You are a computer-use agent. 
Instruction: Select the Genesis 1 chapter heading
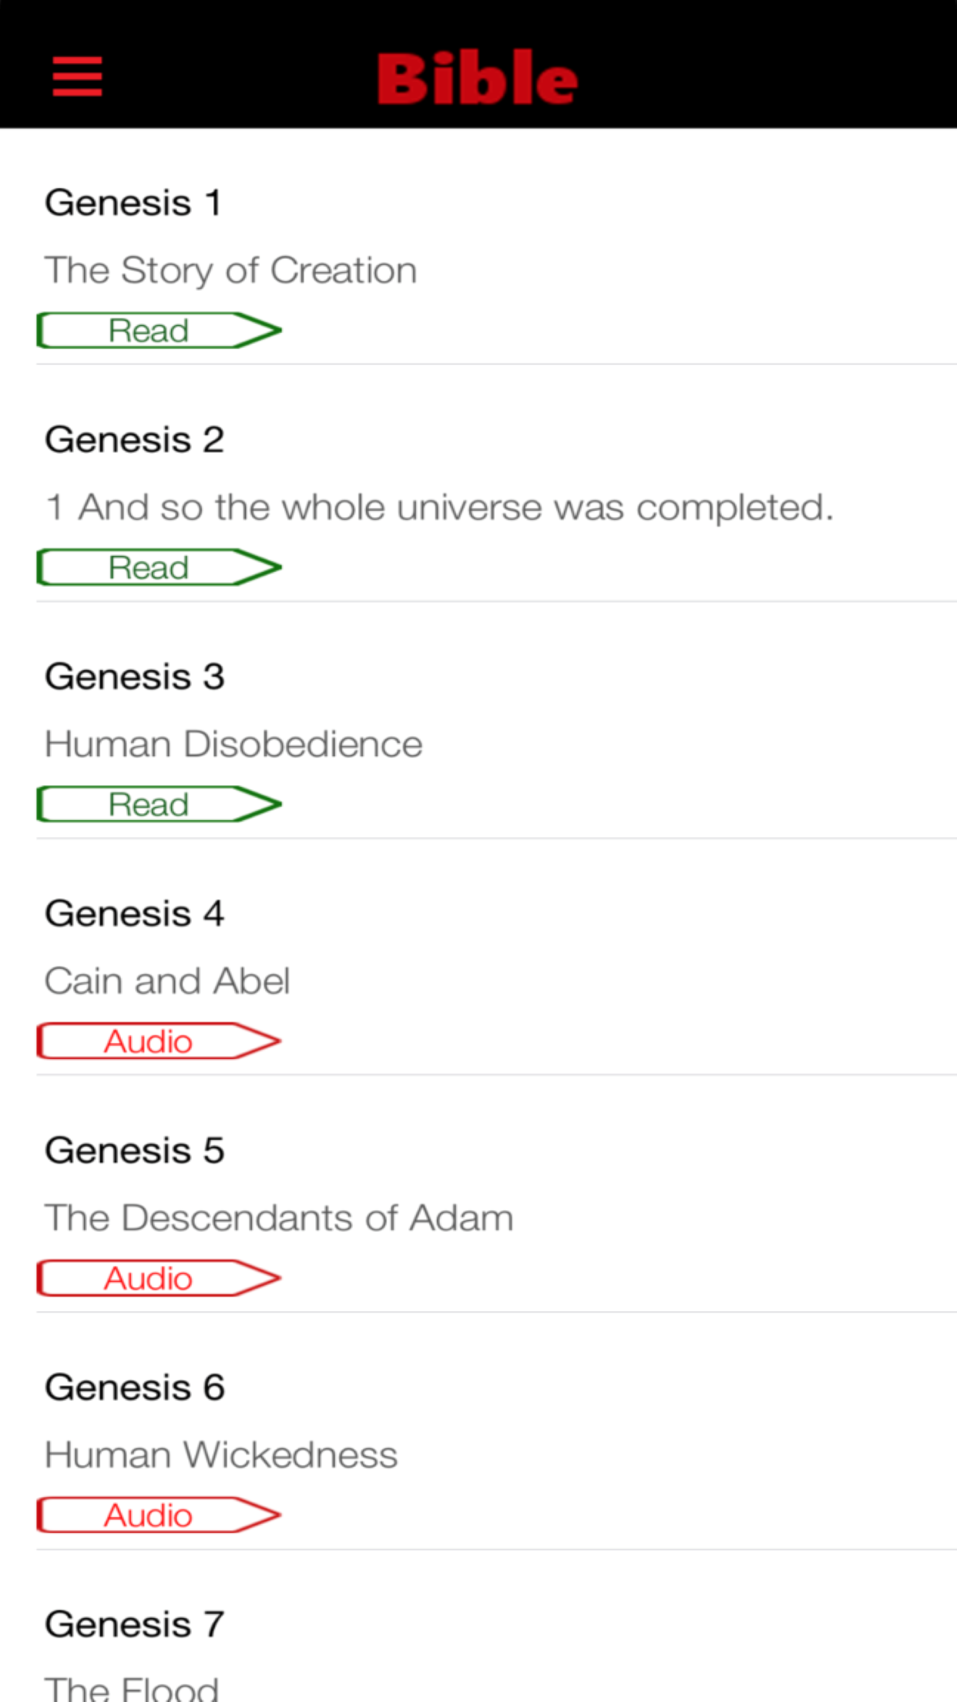click(133, 203)
